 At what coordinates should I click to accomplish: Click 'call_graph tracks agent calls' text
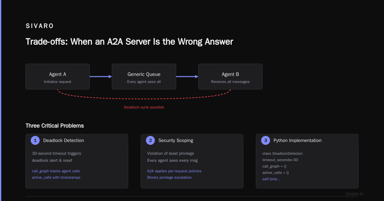click(56, 171)
